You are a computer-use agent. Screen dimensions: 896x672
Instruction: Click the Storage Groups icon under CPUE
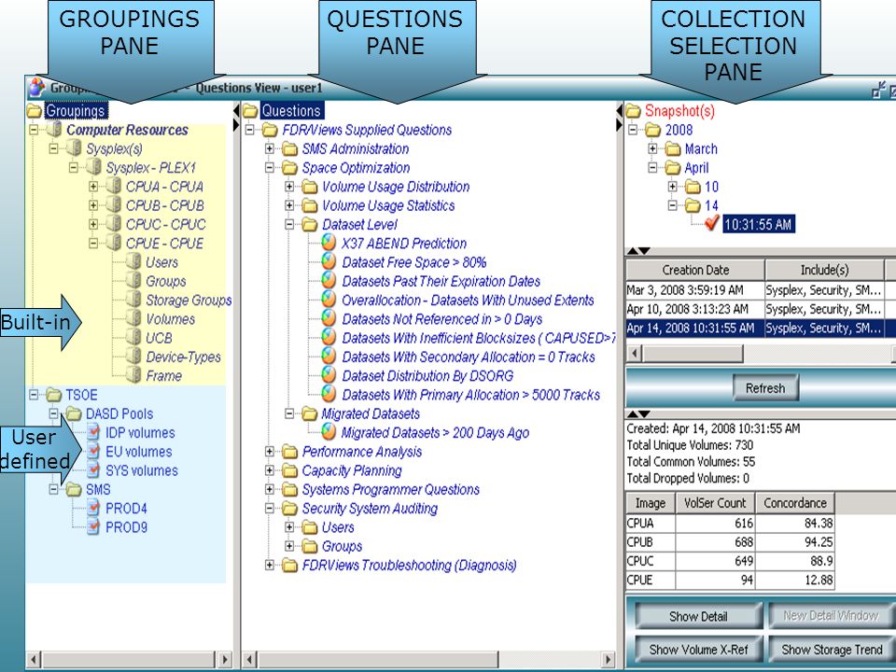pyautogui.click(x=134, y=300)
